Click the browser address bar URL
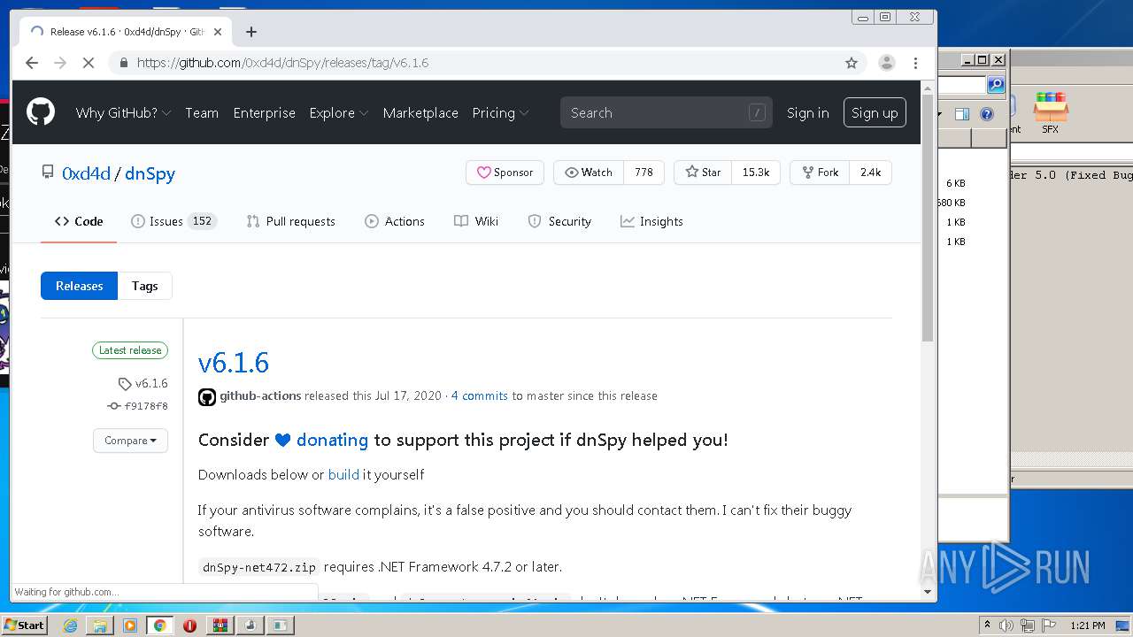This screenshot has height=637, width=1133. [x=282, y=63]
